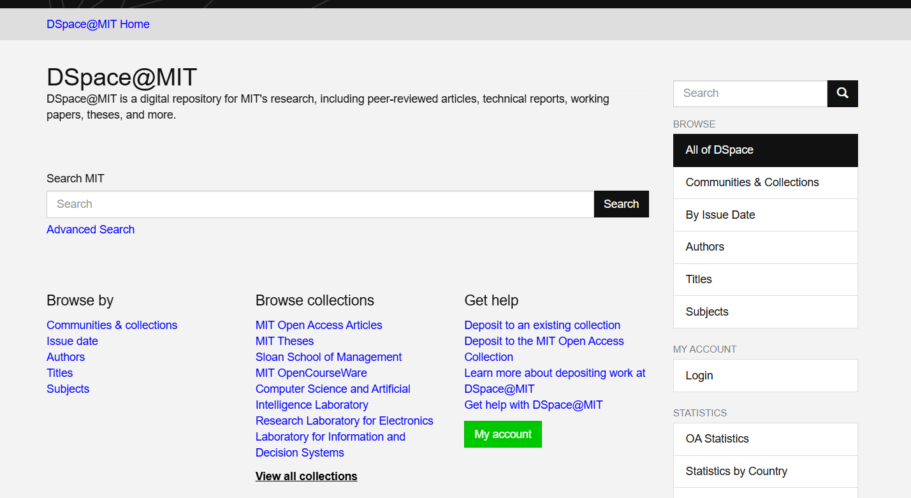
Task: Click the green My account button
Action: (x=502, y=434)
